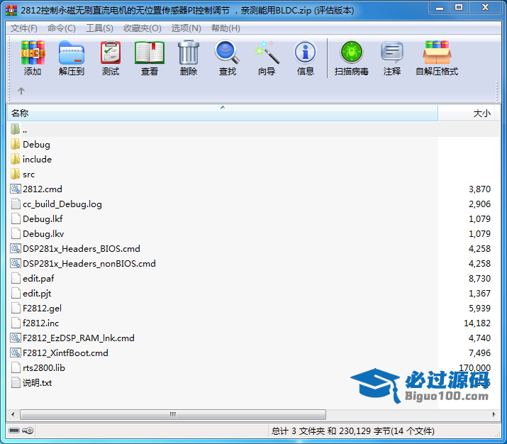
Task: Open the 文件(F) menu
Action: tap(24, 28)
